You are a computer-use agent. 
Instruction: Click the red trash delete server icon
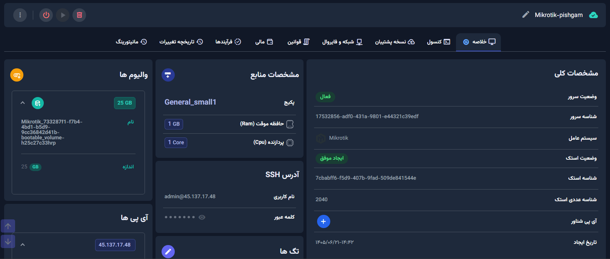coord(79,15)
